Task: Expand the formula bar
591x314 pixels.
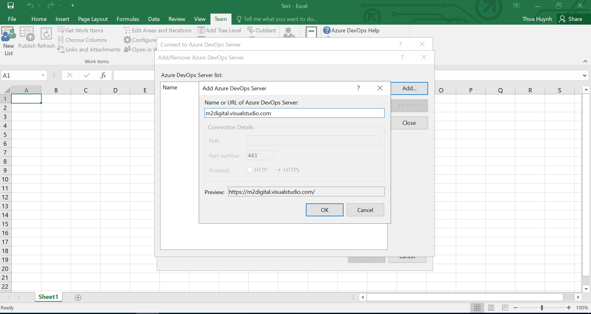Action: tap(585, 75)
